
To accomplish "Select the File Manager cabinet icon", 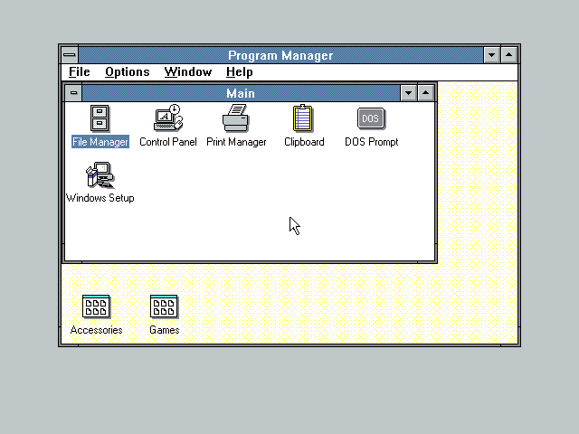I will [x=100, y=118].
